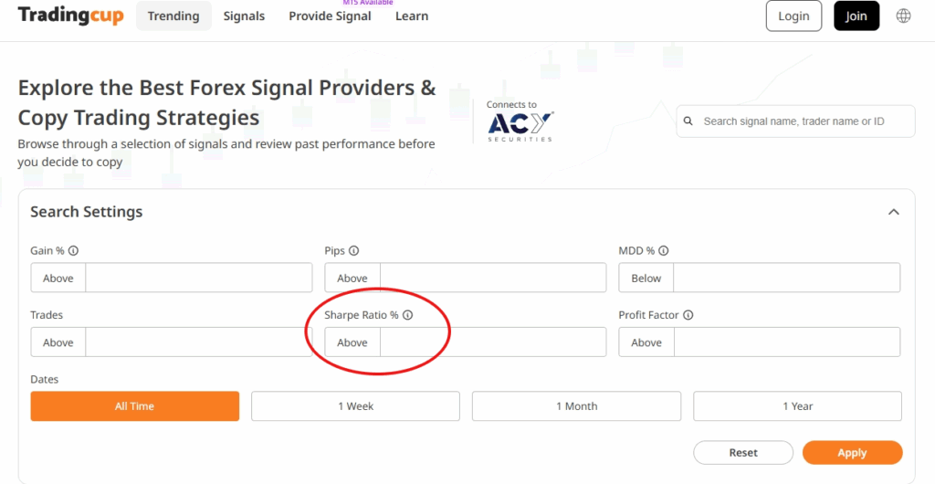Click the signal name search field

(x=804, y=121)
